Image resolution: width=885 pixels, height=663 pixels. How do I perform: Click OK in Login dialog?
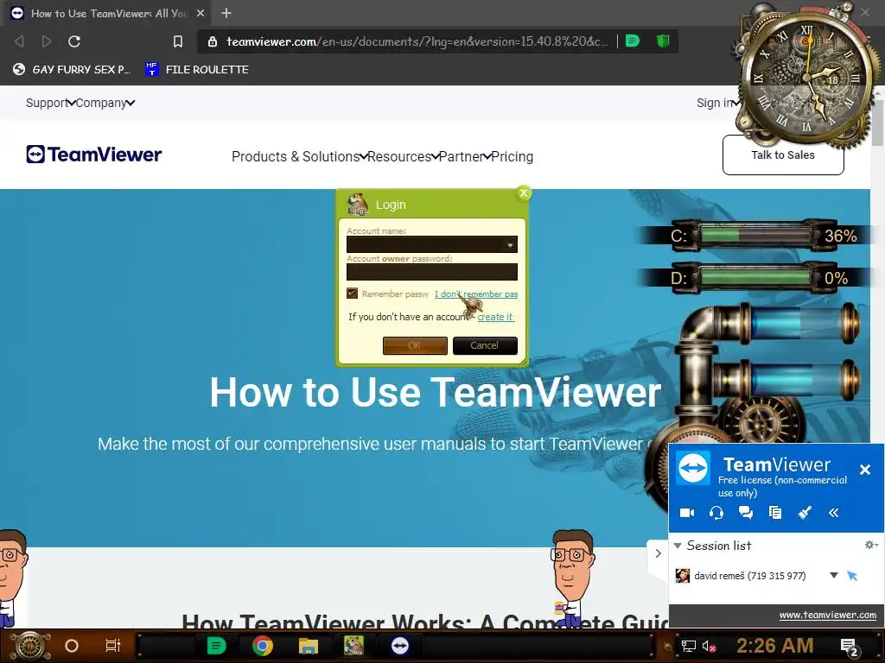pos(415,345)
